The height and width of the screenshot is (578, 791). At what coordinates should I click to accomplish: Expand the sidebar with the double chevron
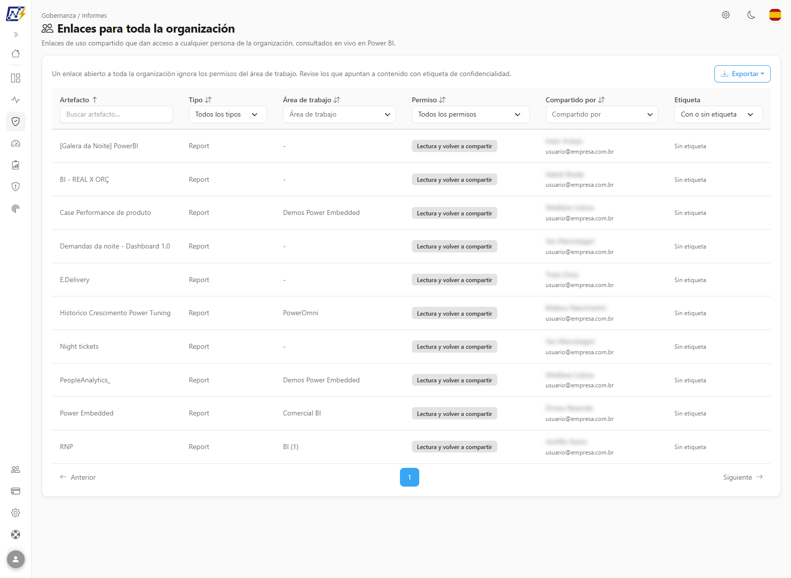[x=16, y=35]
